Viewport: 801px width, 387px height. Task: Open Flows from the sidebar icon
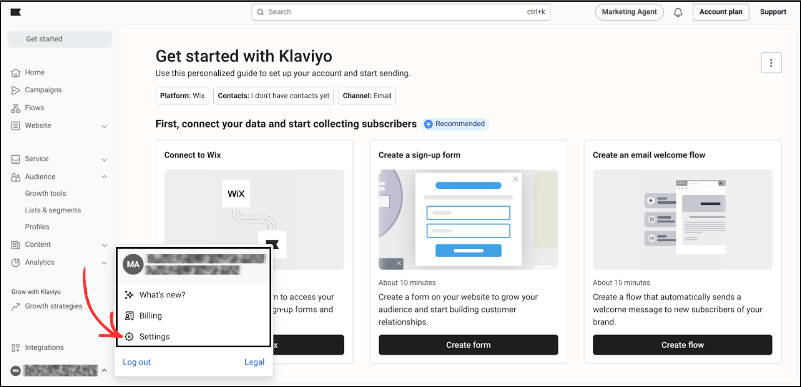15,108
